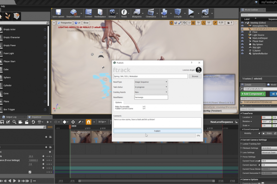Toggle visibility of Floor in outliner

tap(242, 32)
